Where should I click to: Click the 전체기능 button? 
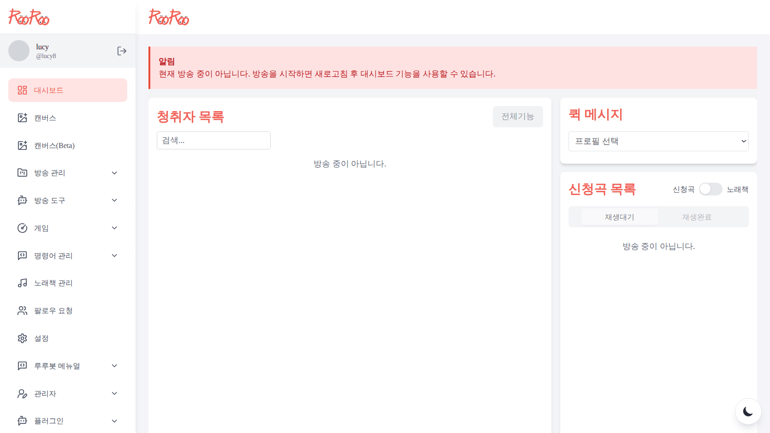pos(518,117)
